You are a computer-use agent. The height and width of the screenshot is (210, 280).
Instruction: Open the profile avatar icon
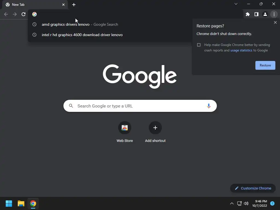click(x=265, y=14)
